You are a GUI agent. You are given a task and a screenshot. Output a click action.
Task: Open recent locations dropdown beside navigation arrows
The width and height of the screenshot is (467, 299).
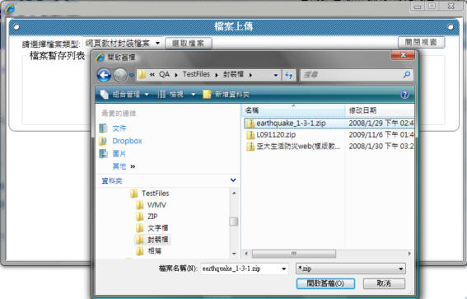pos(131,75)
